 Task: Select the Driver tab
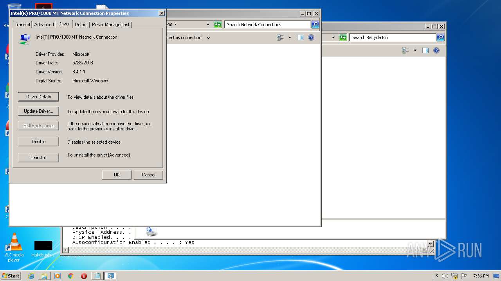click(x=64, y=24)
